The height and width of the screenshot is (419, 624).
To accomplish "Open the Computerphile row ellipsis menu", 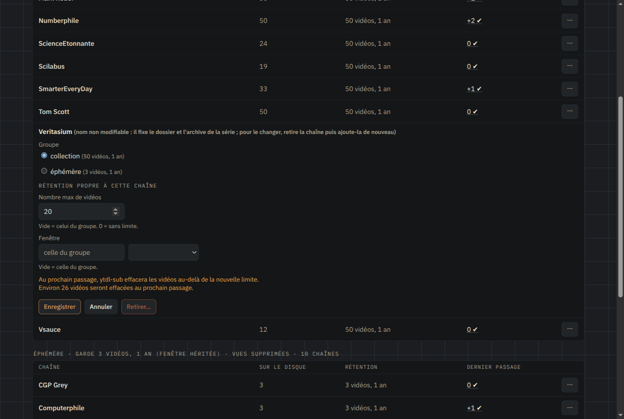I will coord(569,408).
